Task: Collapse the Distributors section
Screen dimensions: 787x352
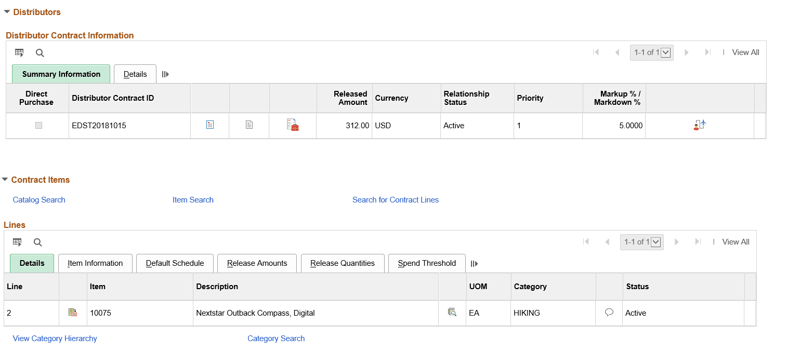Action: point(7,11)
